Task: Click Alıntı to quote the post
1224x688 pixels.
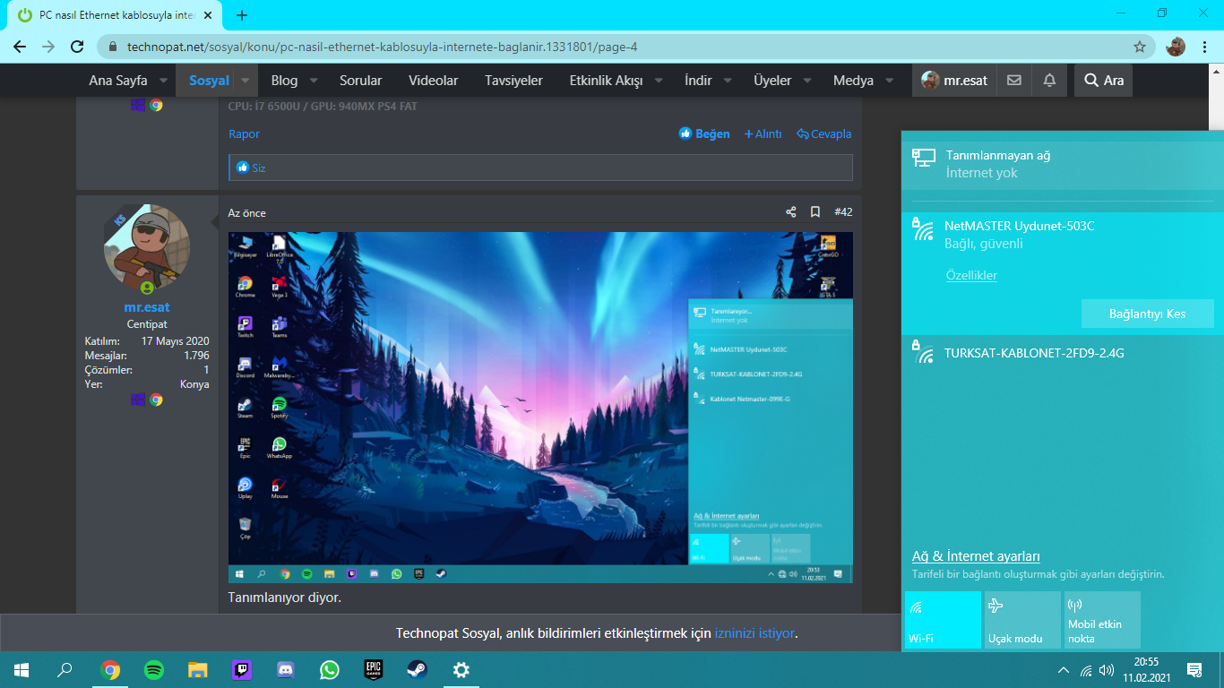Action: [763, 133]
